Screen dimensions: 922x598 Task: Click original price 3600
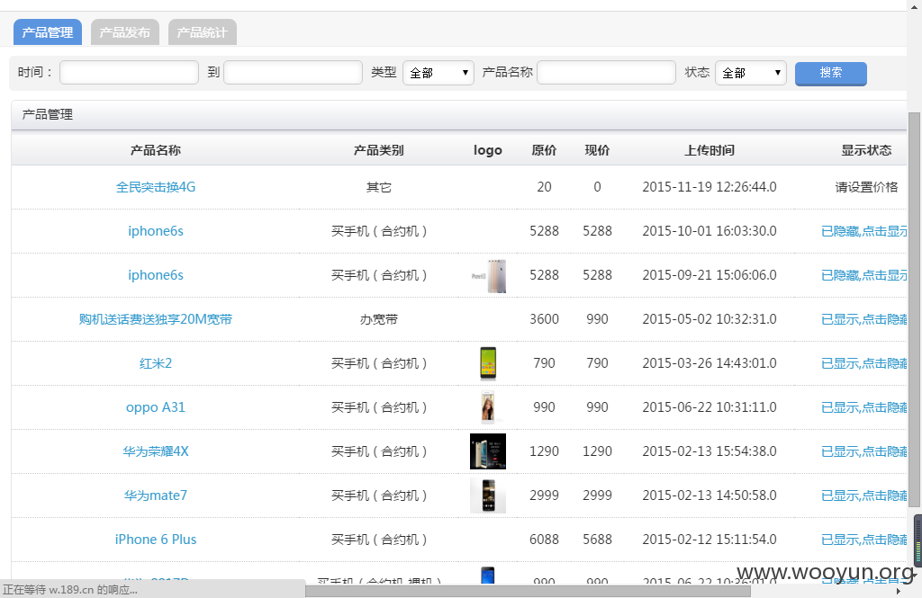(x=544, y=319)
